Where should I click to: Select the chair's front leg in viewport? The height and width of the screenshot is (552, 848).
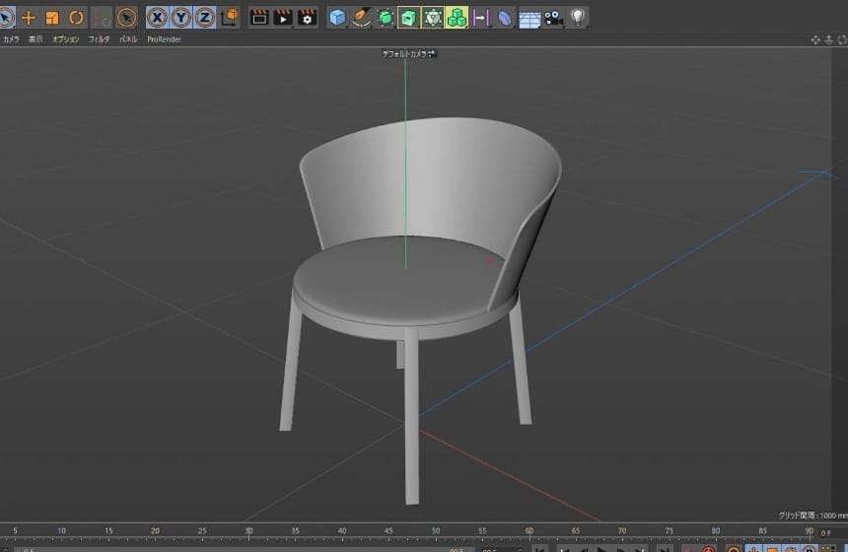[411, 416]
